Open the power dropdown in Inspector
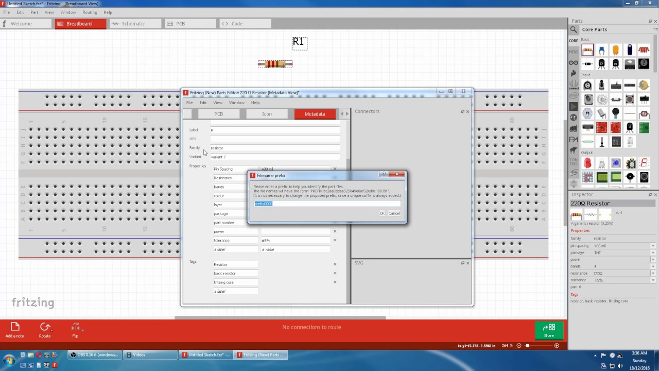This screenshot has width=659, height=371. [653, 260]
